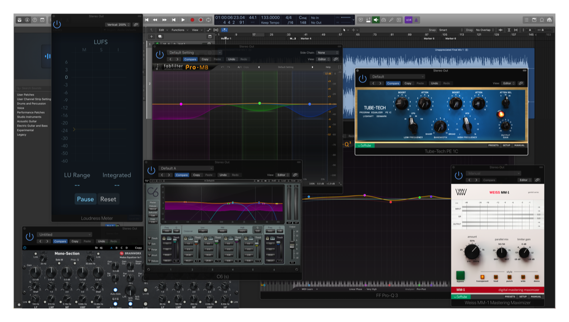Toggle the Replace mode icon in control bar
This screenshot has width=569, height=322.
click(360, 20)
